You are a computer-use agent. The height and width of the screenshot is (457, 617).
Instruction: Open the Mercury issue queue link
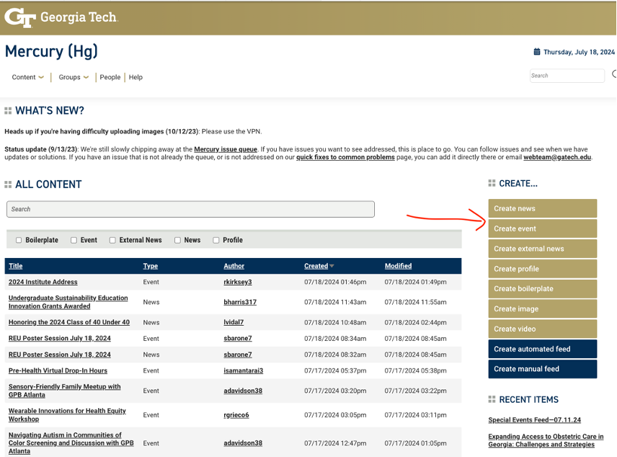coord(226,149)
